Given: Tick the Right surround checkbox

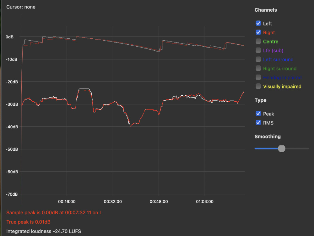Looking at the screenshot, I should click(x=258, y=68).
